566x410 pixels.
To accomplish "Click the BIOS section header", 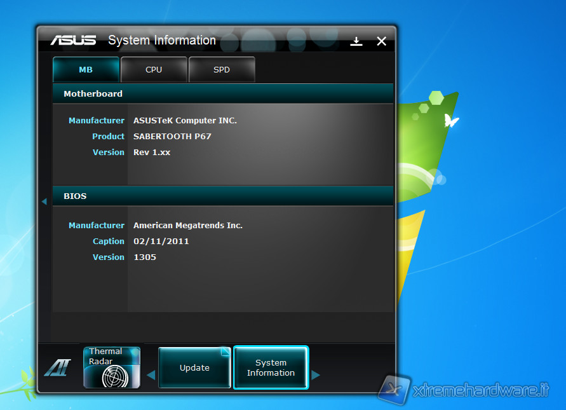I will (75, 196).
